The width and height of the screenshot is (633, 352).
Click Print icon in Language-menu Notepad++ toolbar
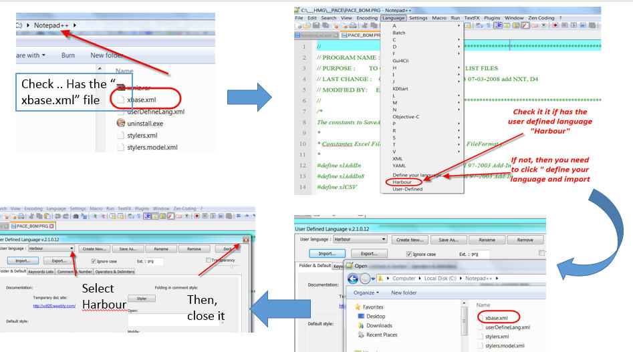(x=353, y=25)
